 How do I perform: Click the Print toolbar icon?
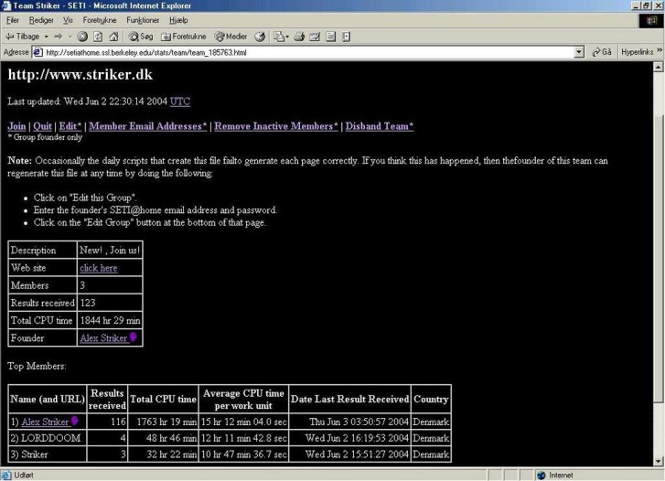pyautogui.click(x=299, y=37)
